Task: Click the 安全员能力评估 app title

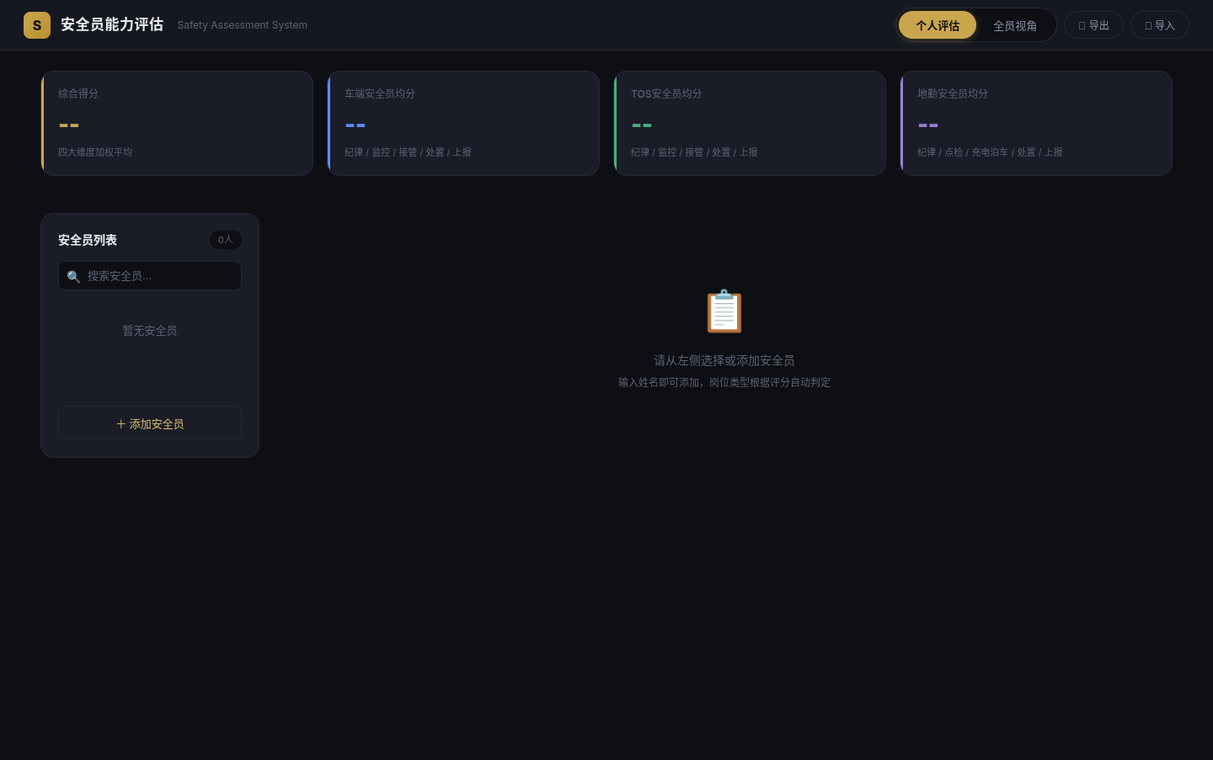Action: (112, 25)
